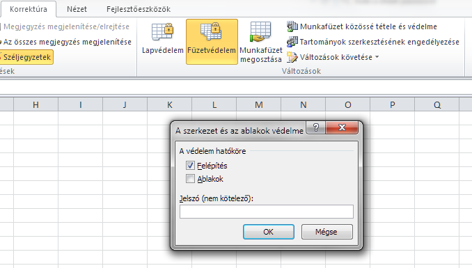This screenshot has width=472, height=268.
Task: Click Az összes megjegyzés megjelenítése
Action: tap(66, 42)
